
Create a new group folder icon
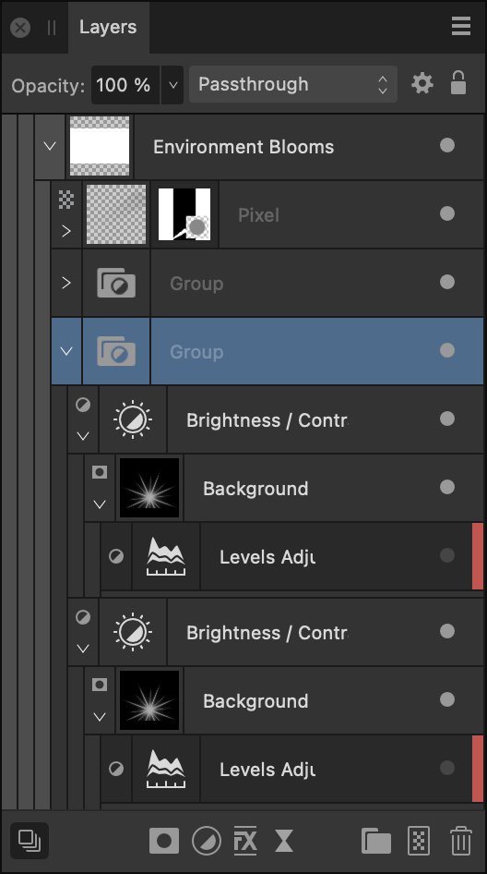376,841
